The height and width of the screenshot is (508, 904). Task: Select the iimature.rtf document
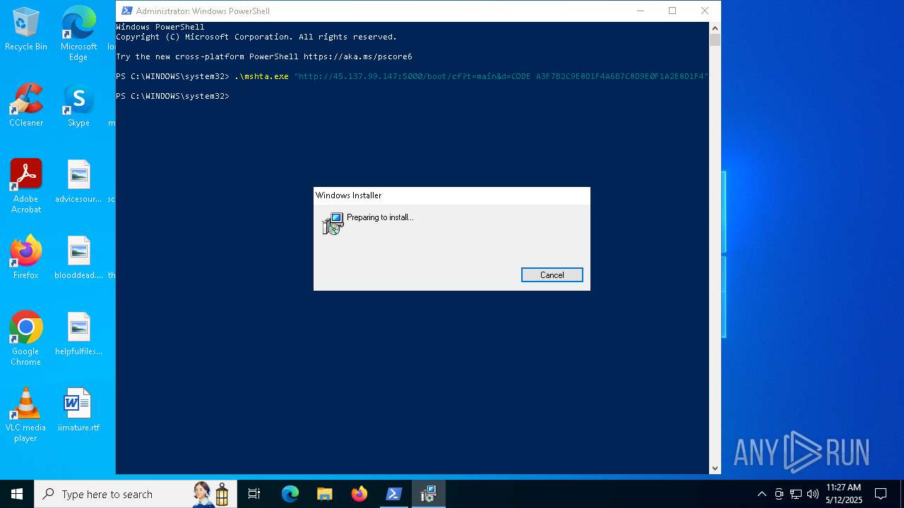tap(78, 410)
